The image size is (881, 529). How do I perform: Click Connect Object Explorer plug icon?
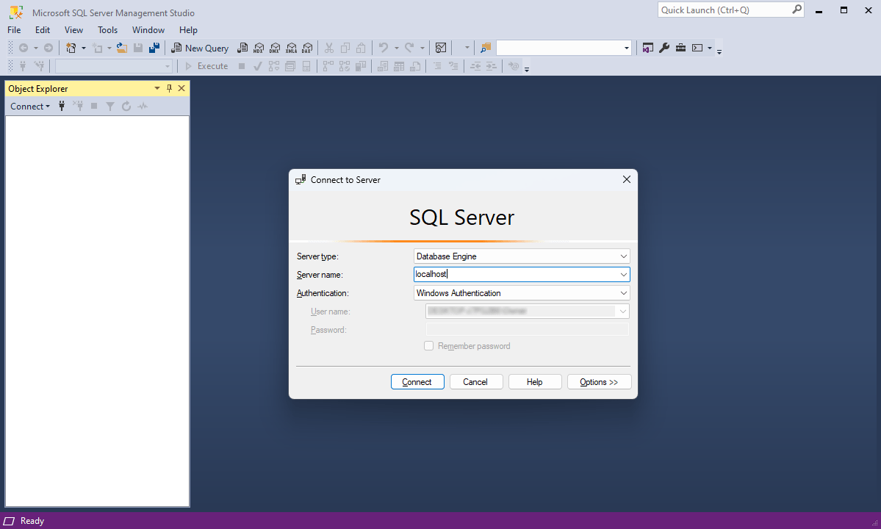(x=62, y=106)
